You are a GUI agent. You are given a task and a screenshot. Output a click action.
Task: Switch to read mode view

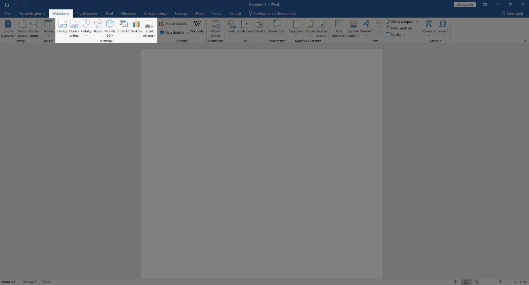456,282
